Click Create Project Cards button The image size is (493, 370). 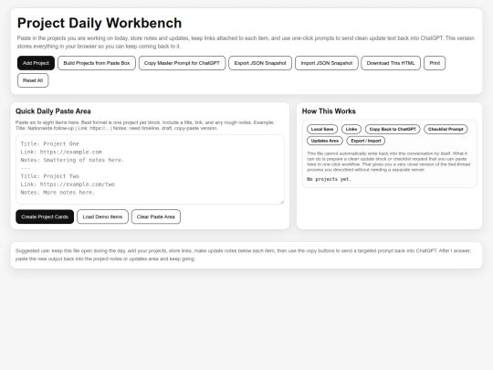[x=45, y=217]
